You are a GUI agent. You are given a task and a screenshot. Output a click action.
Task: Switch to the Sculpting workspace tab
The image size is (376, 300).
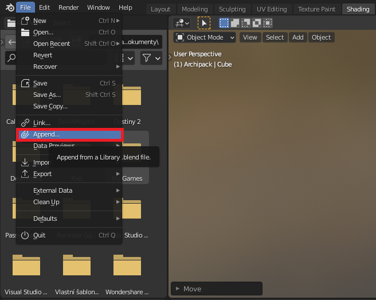tap(232, 9)
